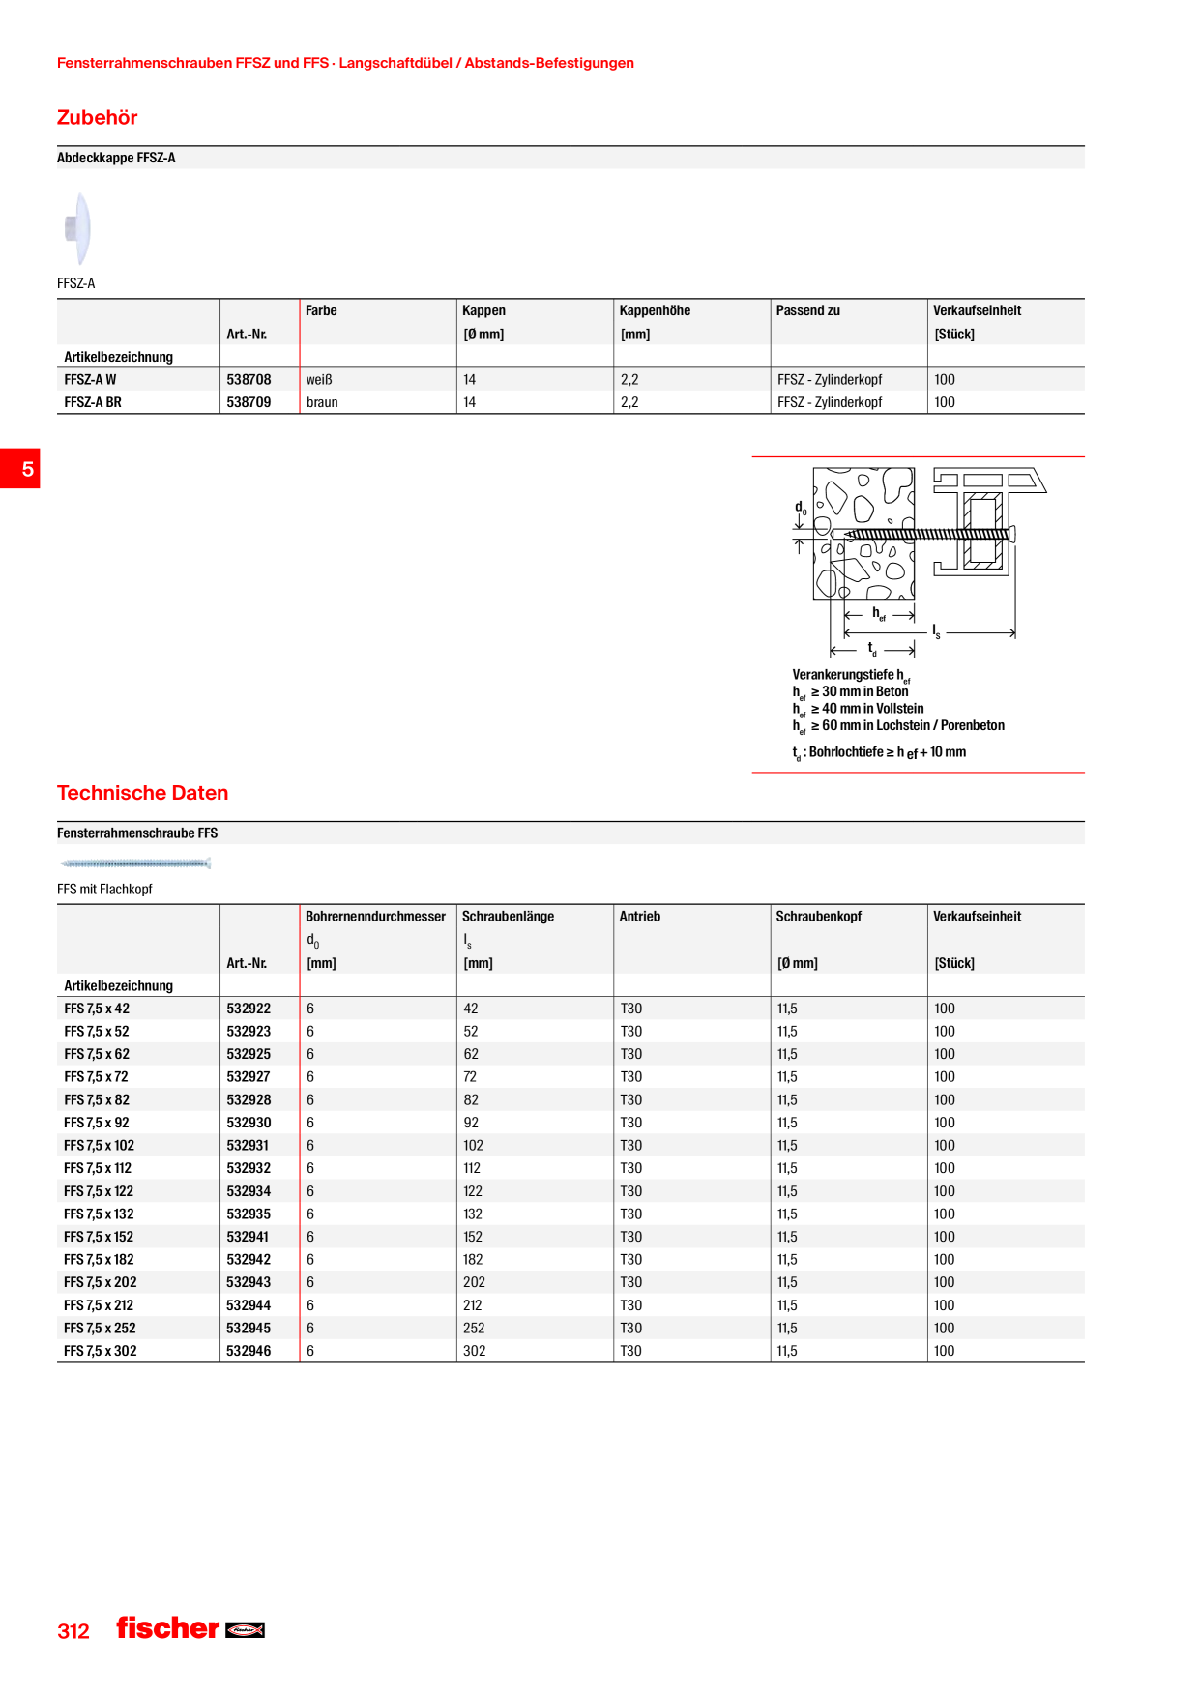Click the page number 312
The height and width of the screenshot is (1696, 1199).
73,1631
